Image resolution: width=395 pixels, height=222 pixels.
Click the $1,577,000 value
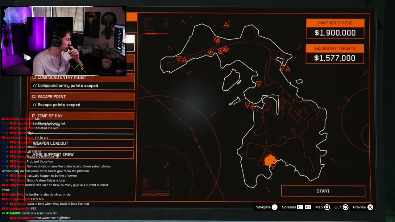pos(335,58)
